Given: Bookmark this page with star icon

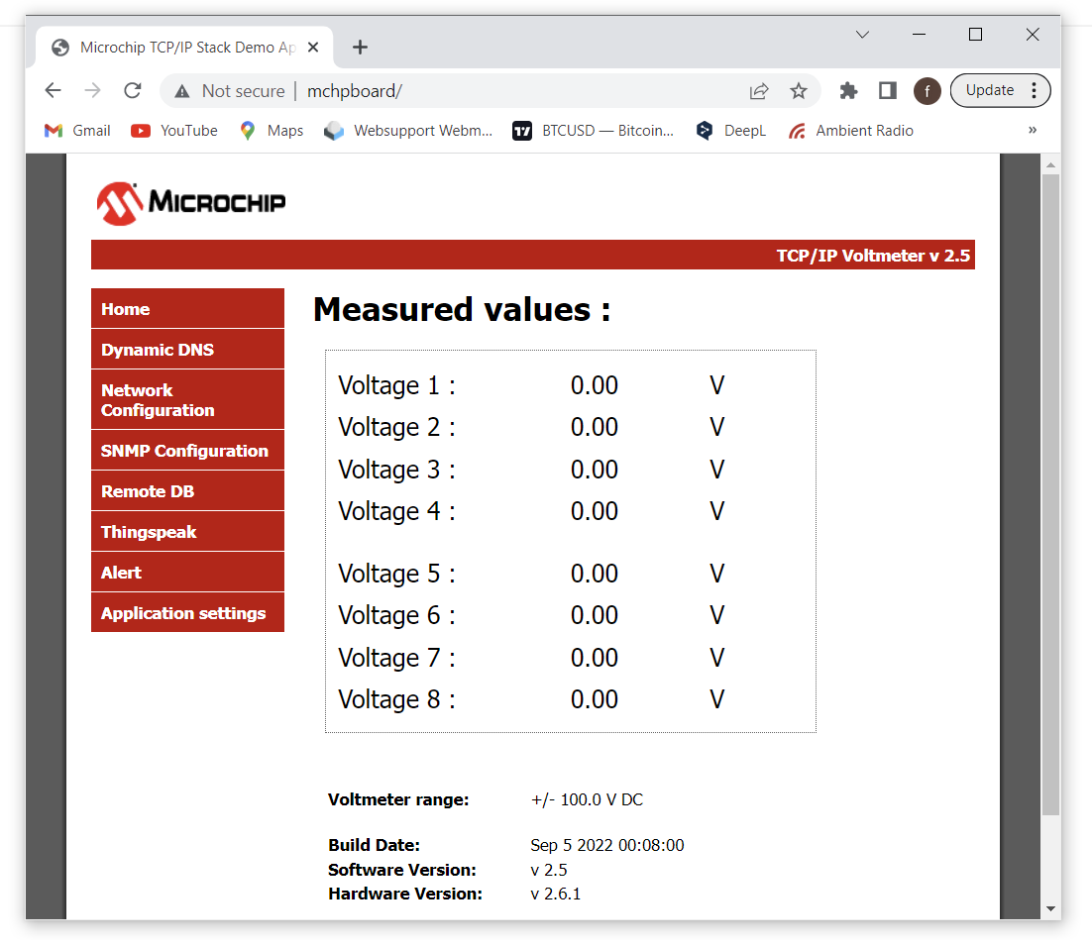Looking at the screenshot, I should coord(799,90).
